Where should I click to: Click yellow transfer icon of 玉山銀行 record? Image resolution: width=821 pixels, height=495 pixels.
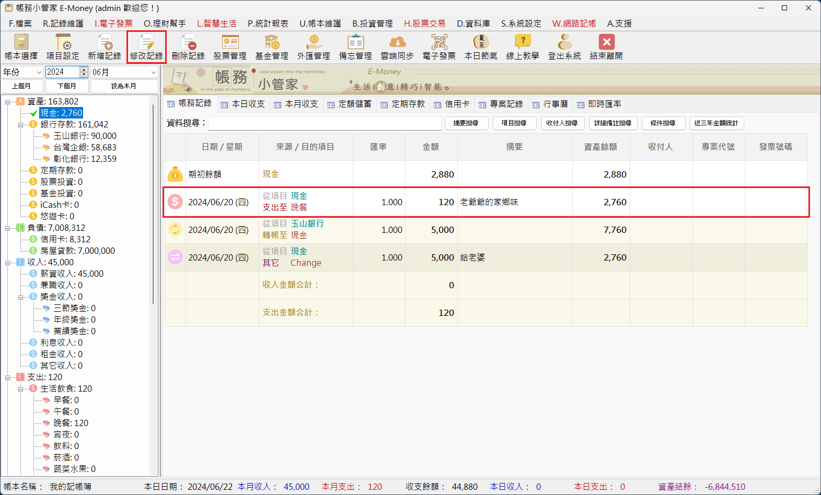tap(175, 229)
